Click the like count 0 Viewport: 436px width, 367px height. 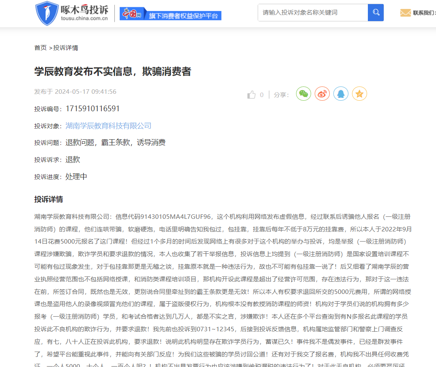tap(262, 95)
